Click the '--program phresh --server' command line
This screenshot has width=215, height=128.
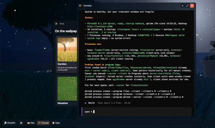click(134, 97)
